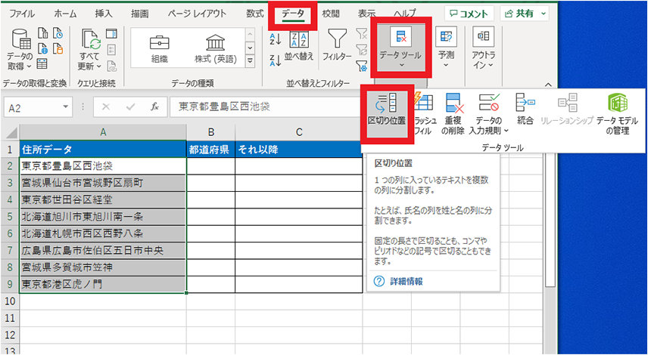Viewport: 648px width, 355px height.
Task: Sort descending with the Z-A icon
Action: point(276,60)
